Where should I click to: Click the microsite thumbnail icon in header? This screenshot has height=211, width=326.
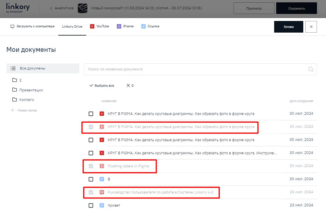point(82,8)
